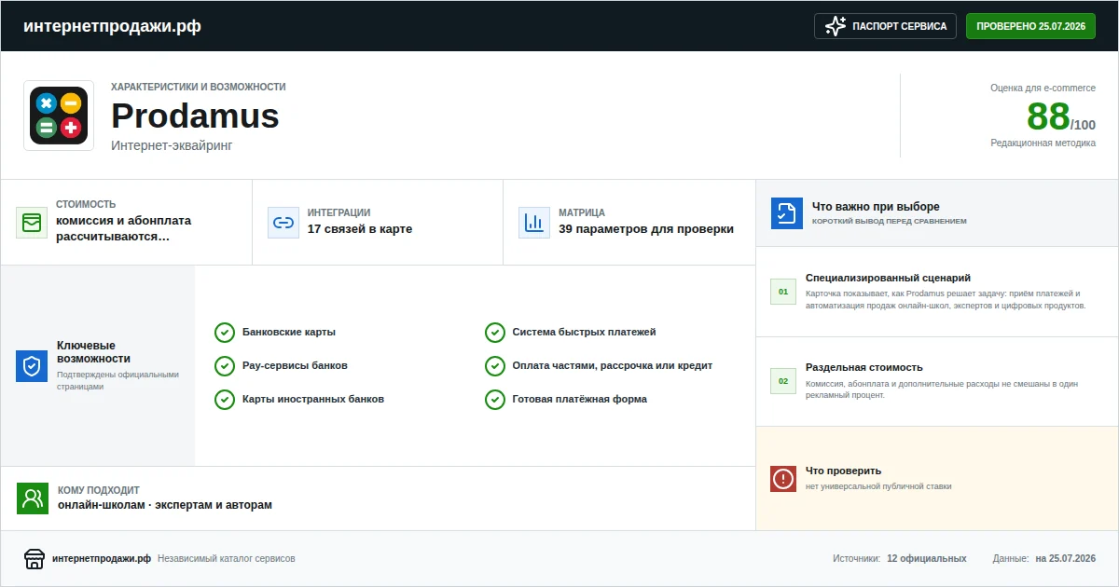
Task: Click the Prodamus title
Action: point(195,116)
